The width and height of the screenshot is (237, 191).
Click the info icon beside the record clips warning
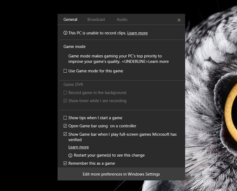coord(65,33)
